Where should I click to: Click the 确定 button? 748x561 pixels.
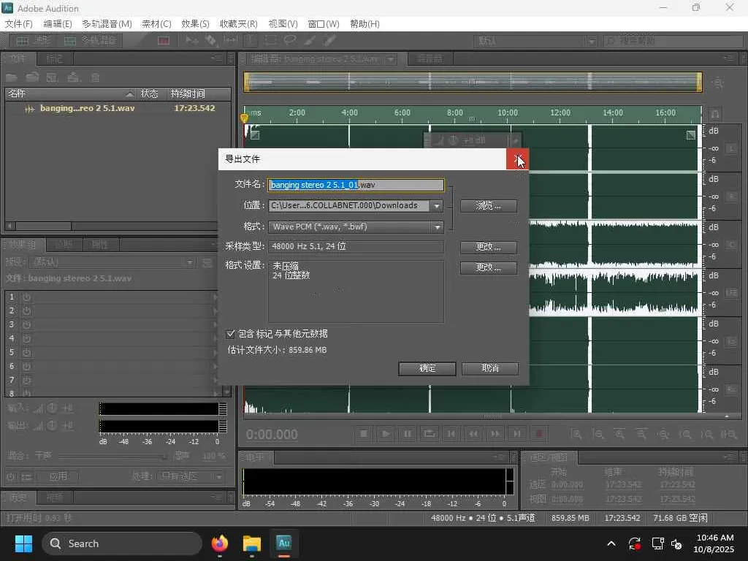[427, 369]
